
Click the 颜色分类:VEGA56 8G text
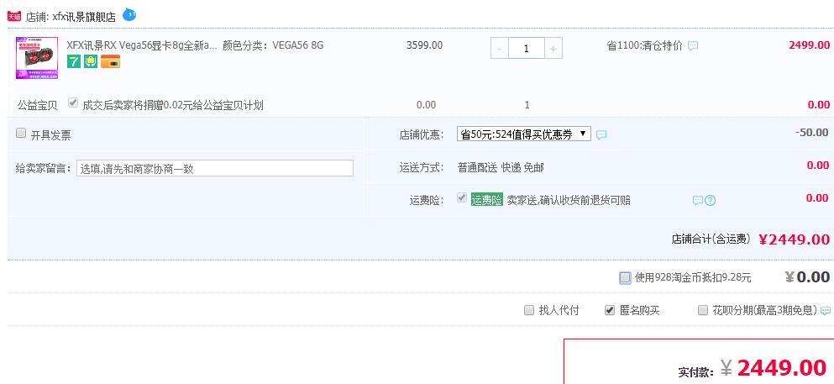tap(273, 45)
